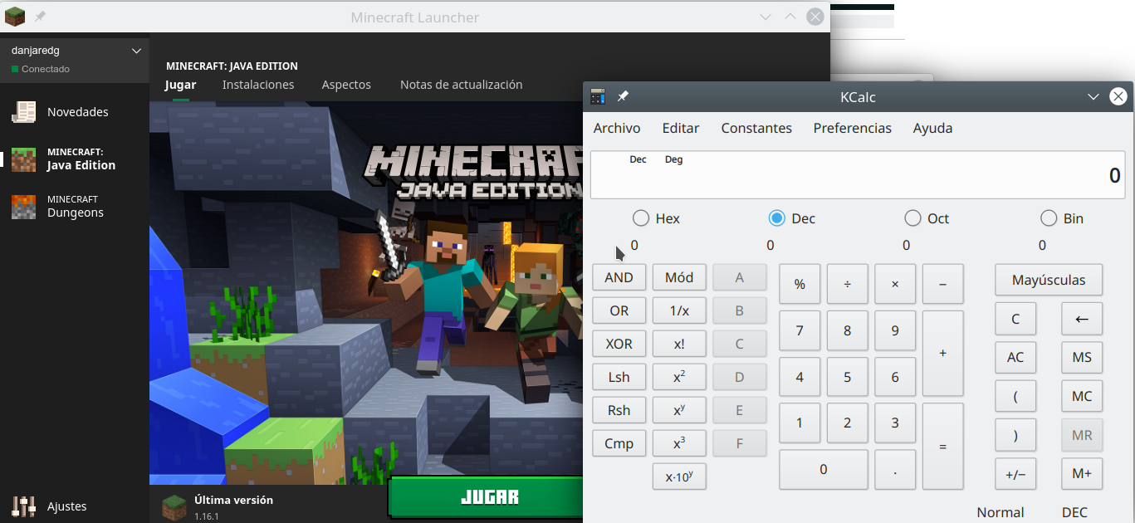
Task: Click the Mód modulo button
Action: [679, 277]
